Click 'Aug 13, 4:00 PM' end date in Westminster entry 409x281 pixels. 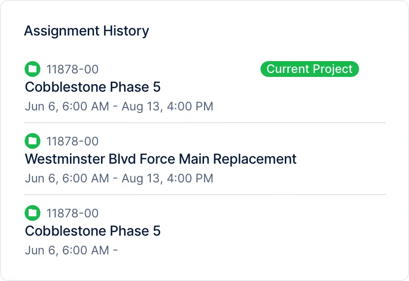(x=167, y=178)
